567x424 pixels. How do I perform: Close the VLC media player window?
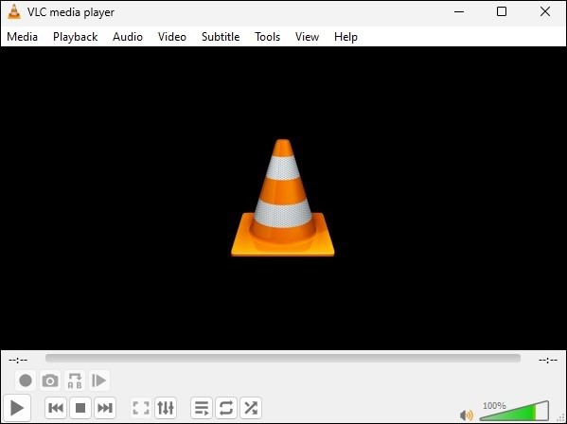[x=545, y=12]
